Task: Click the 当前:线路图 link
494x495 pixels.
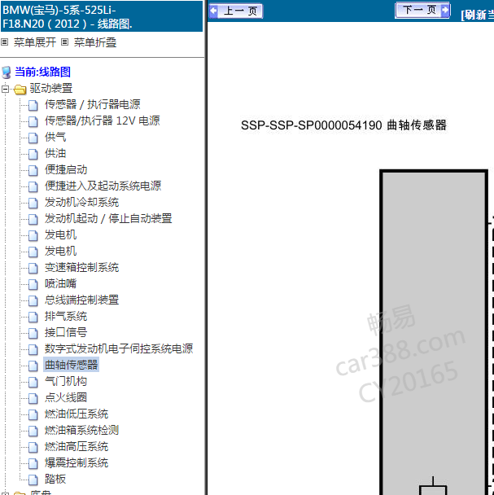Action: click(x=42, y=72)
